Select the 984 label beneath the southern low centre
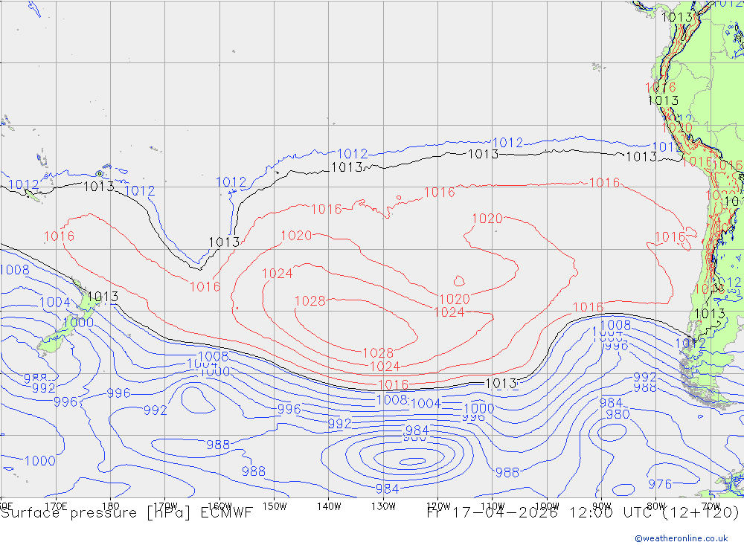 pyautogui.click(x=387, y=488)
